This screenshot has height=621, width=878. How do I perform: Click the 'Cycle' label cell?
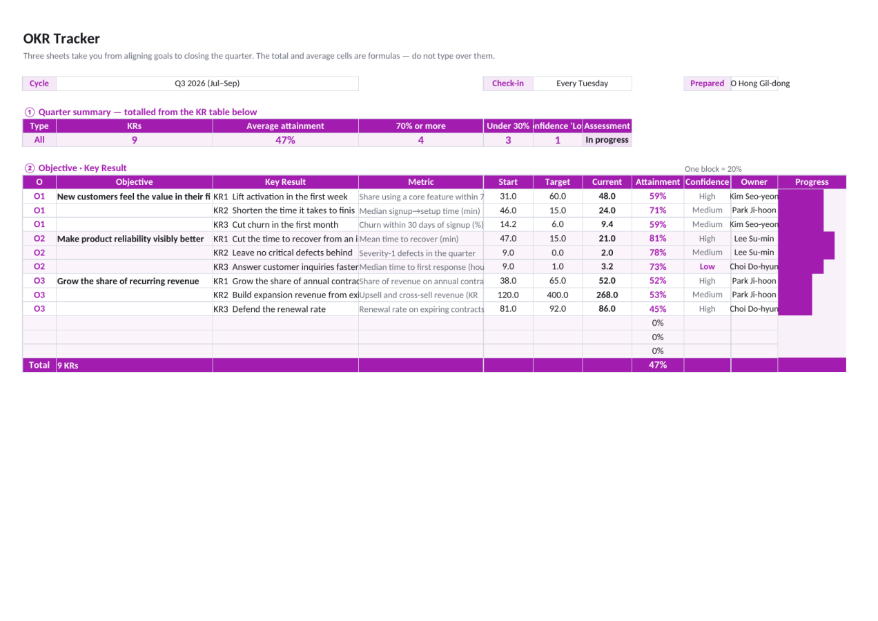coord(39,83)
